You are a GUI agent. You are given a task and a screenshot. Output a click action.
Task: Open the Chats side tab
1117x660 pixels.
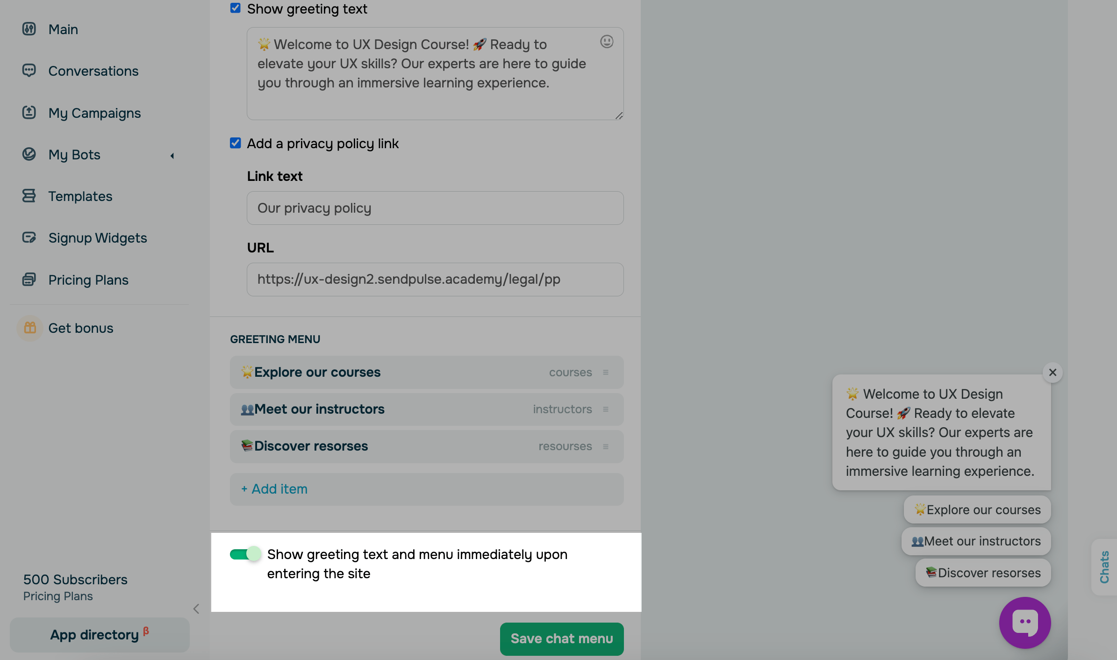pos(1104,567)
